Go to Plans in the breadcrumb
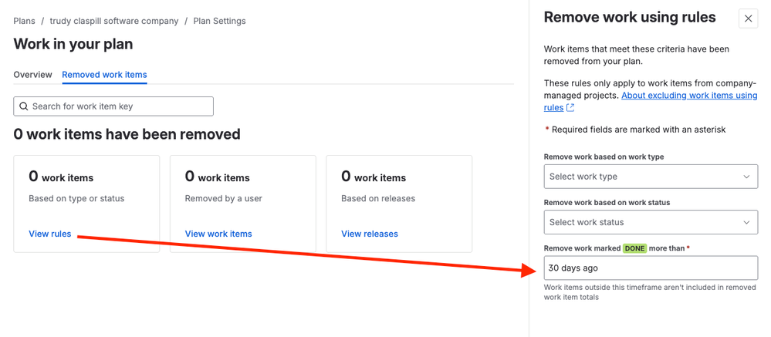Screen dimensions: 771x337 click(25, 21)
